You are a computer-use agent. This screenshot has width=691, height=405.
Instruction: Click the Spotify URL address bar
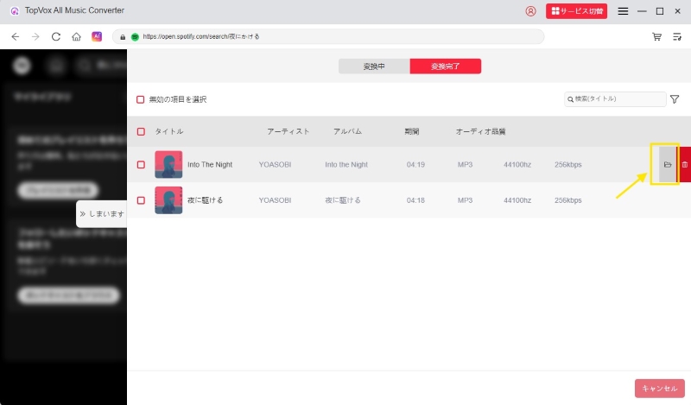(328, 36)
